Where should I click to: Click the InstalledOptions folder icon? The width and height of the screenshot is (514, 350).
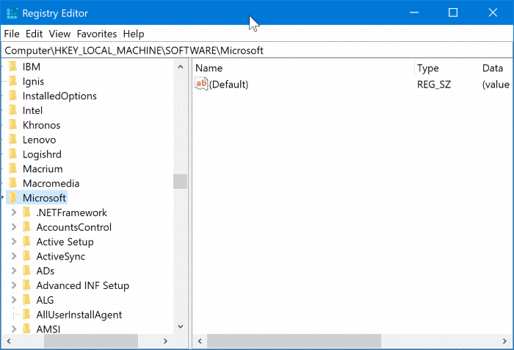[12, 96]
